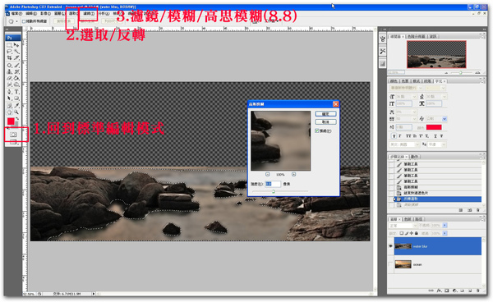Open the 編輯 Edit menu
This screenshot has height=302, width=493.
[x=31, y=13]
